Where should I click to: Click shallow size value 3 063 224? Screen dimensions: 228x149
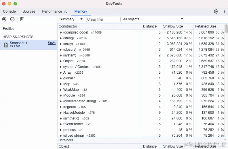click(x=174, y=44)
